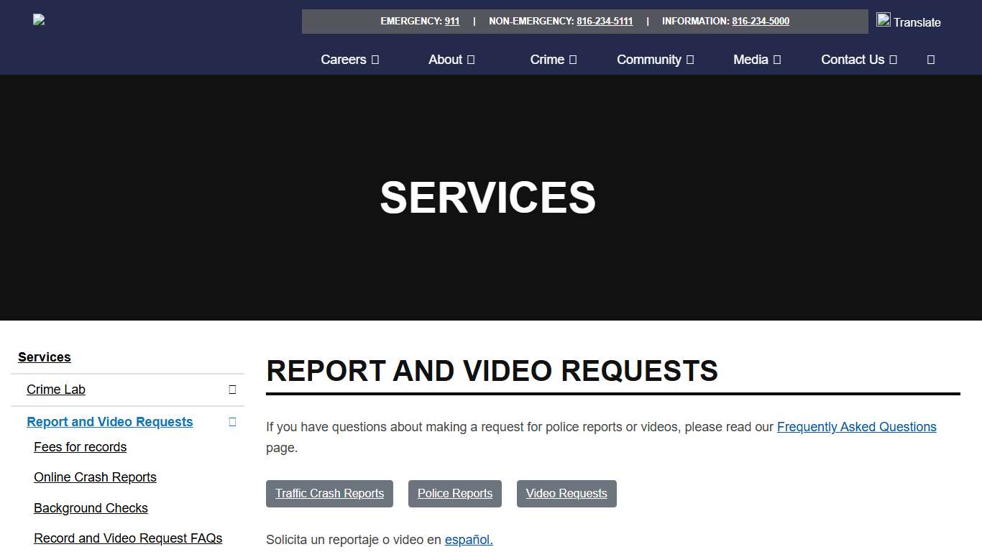Open search from the navigation bar icon
The width and height of the screenshot is (982, 552).
coord(931,60)
